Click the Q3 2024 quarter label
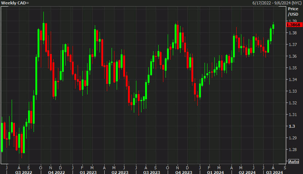 275,172
